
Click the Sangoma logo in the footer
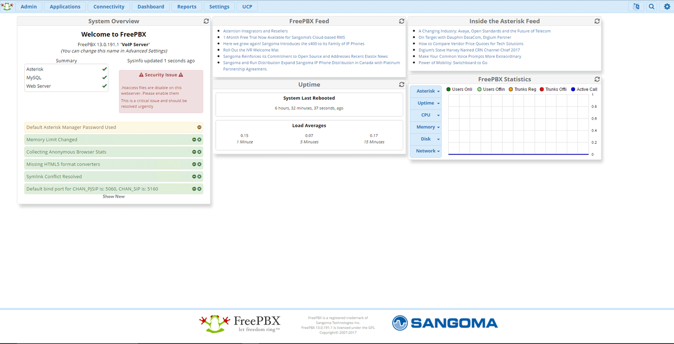(x=445, y=323)
